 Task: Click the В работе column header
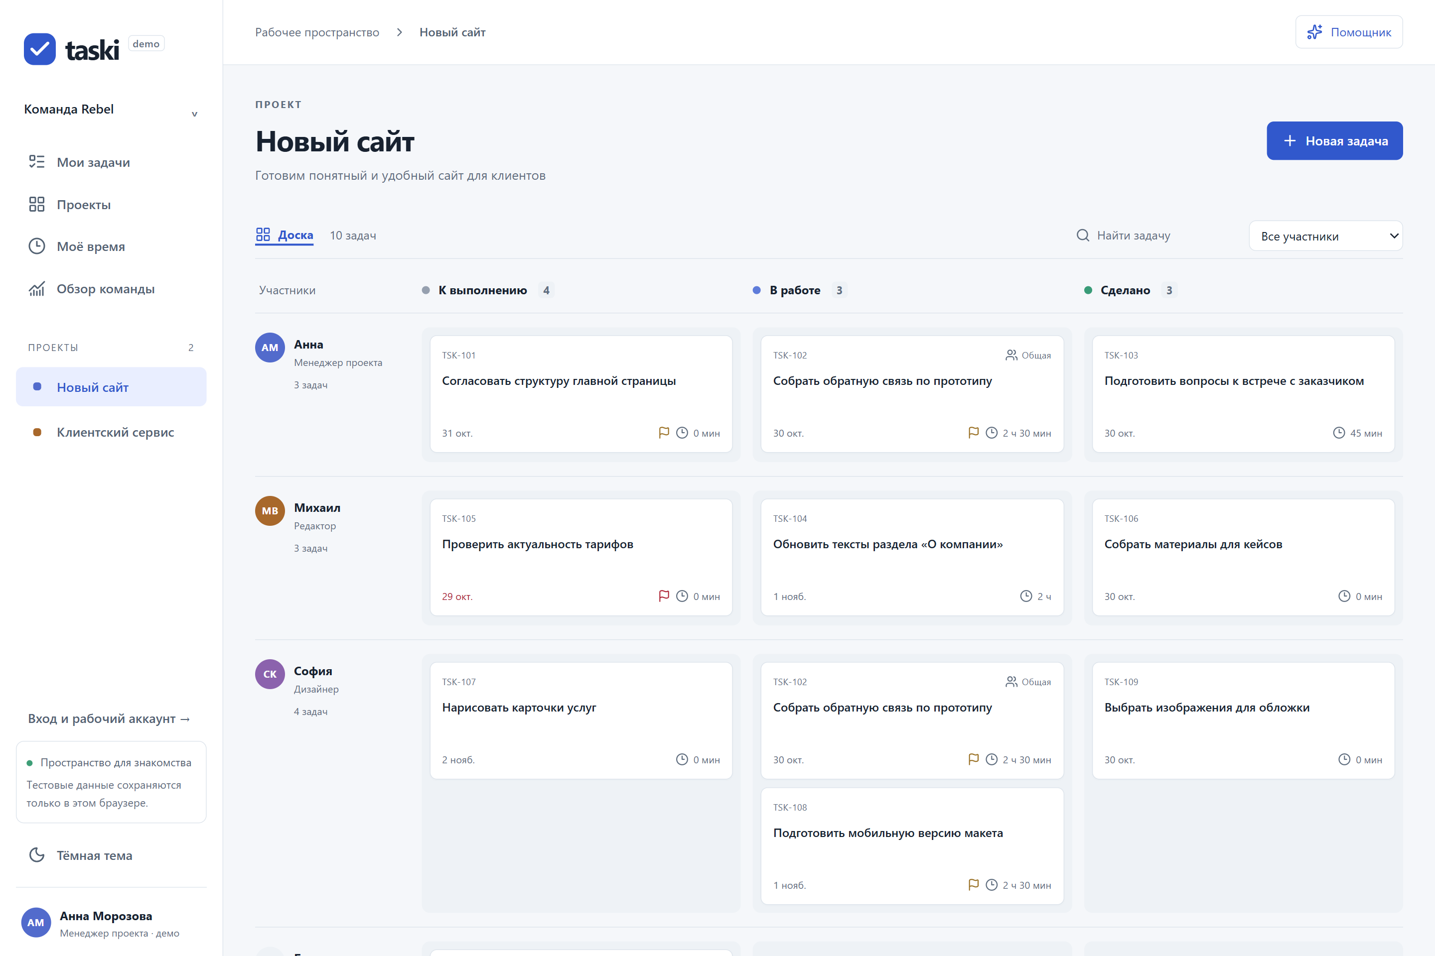point(795,290)
